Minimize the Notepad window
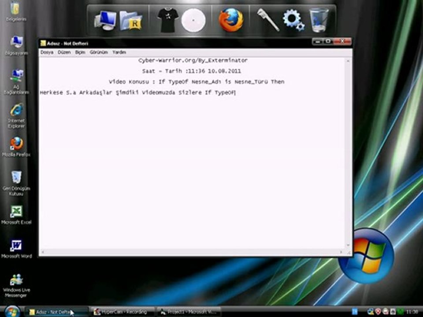 pyautogui.click(x=318, y=41)
